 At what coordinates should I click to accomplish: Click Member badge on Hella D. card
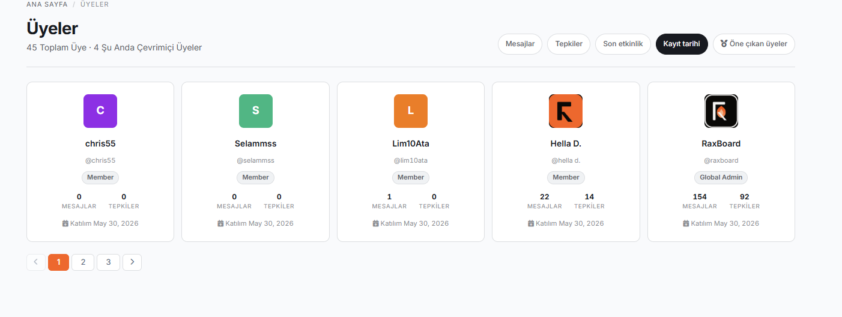[x=566, y=177]
